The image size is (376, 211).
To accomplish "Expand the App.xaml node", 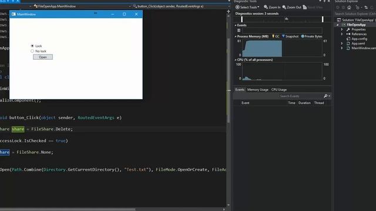I will (342, 43).
